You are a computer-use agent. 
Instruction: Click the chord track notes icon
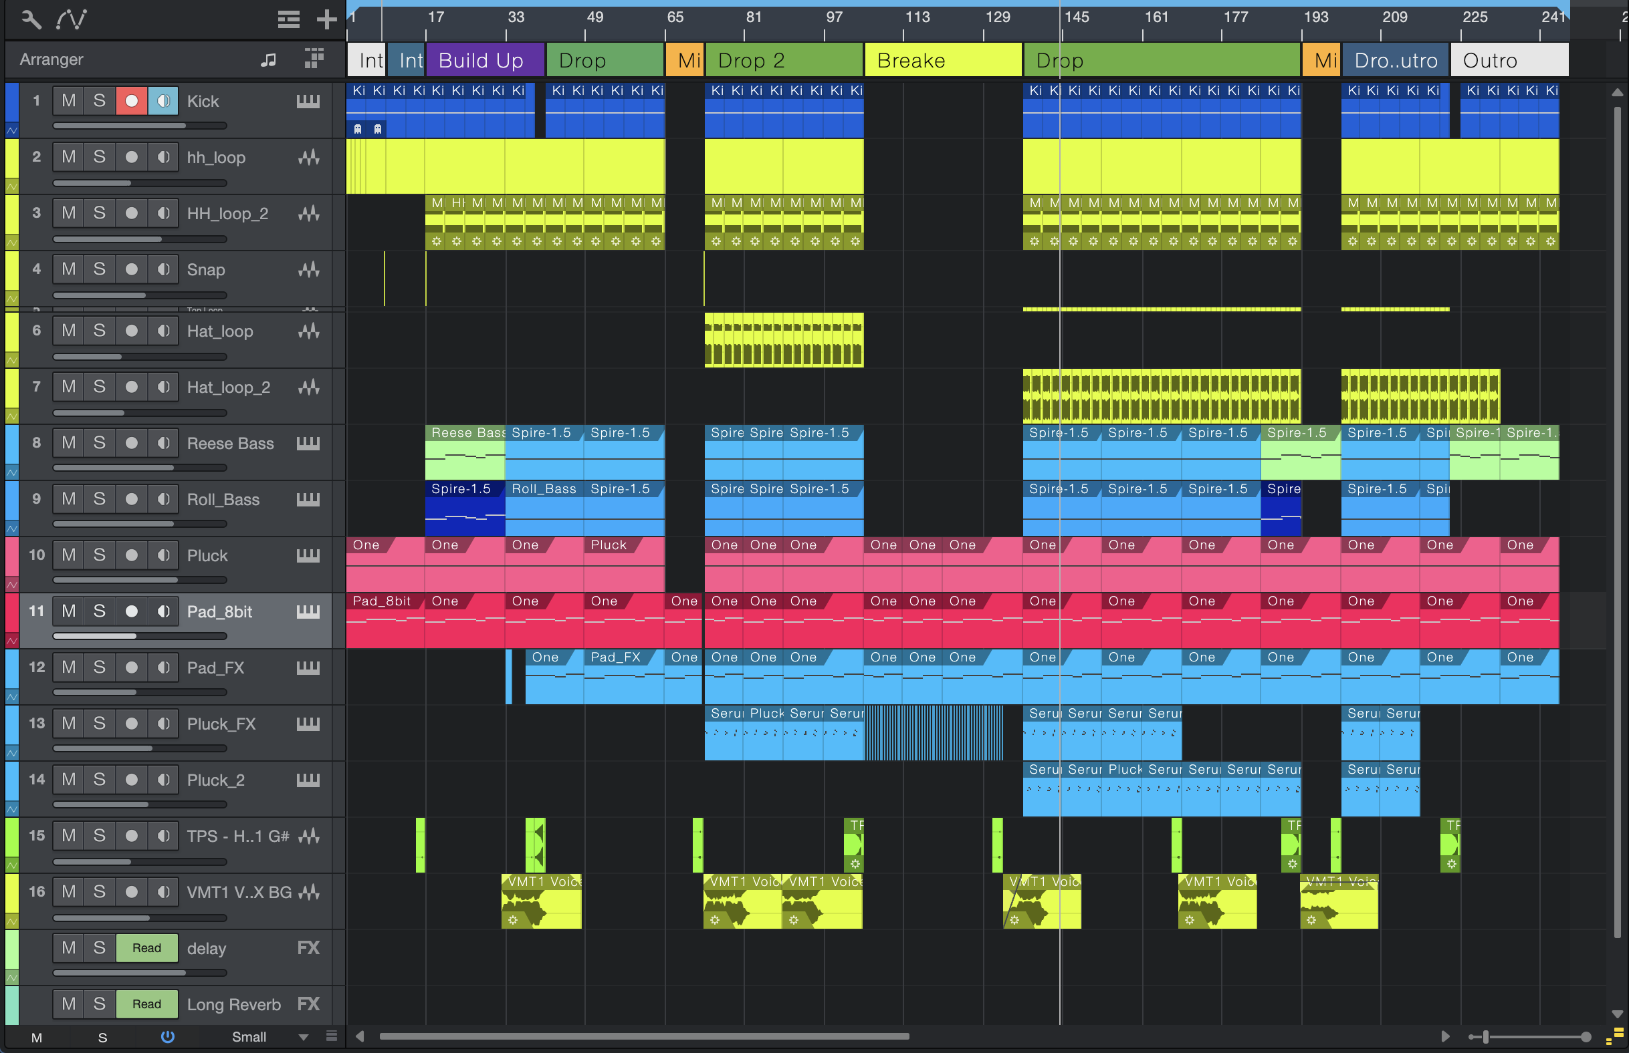click(269, 59)
